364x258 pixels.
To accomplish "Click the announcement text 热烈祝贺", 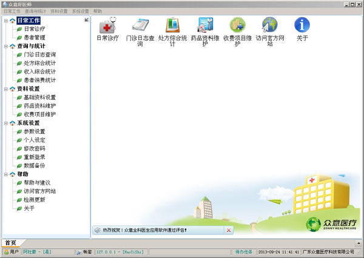I will click(145, 230).
